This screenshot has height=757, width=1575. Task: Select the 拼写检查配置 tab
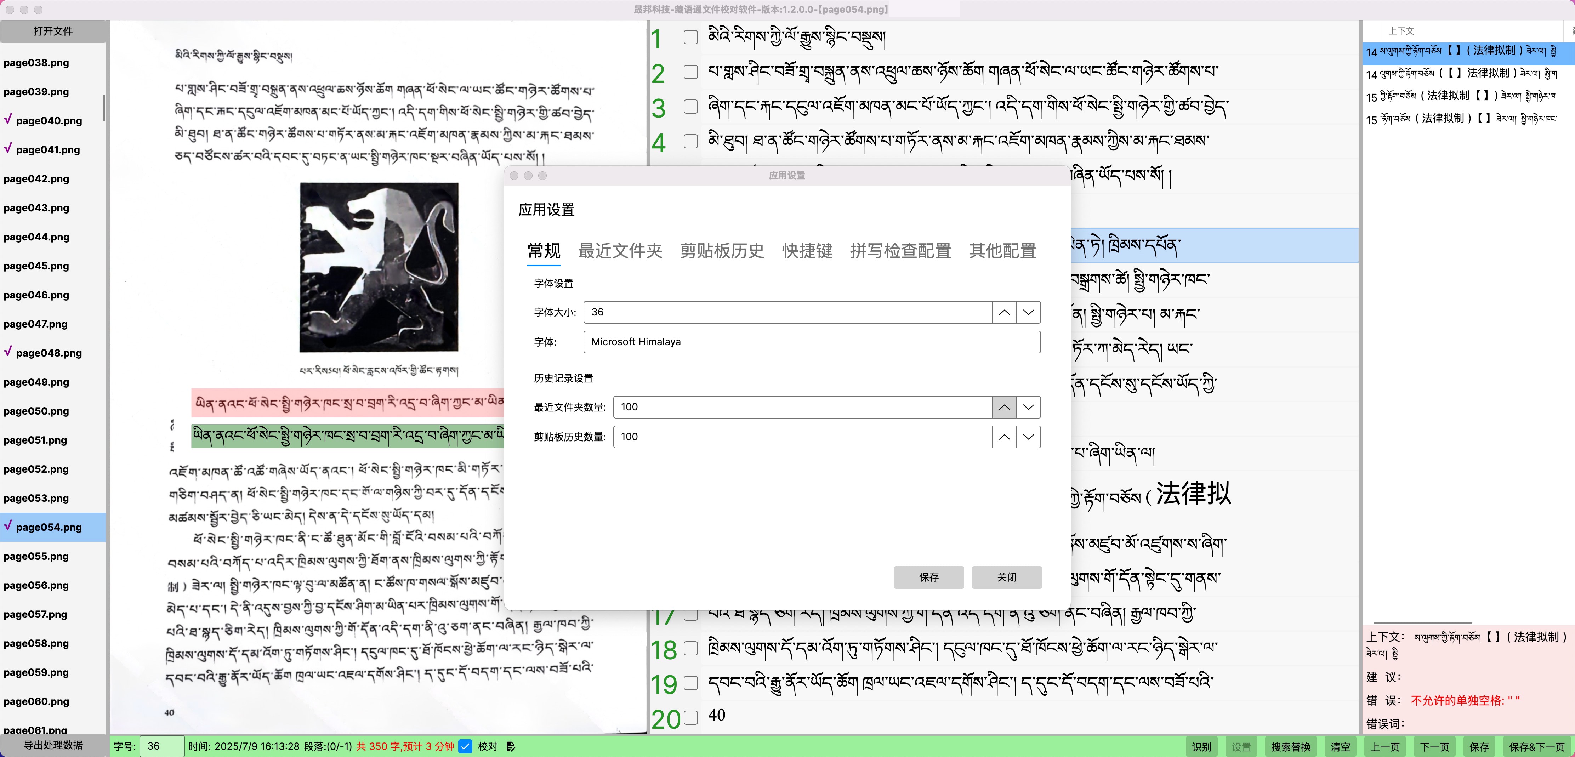[x=900, y=251]
